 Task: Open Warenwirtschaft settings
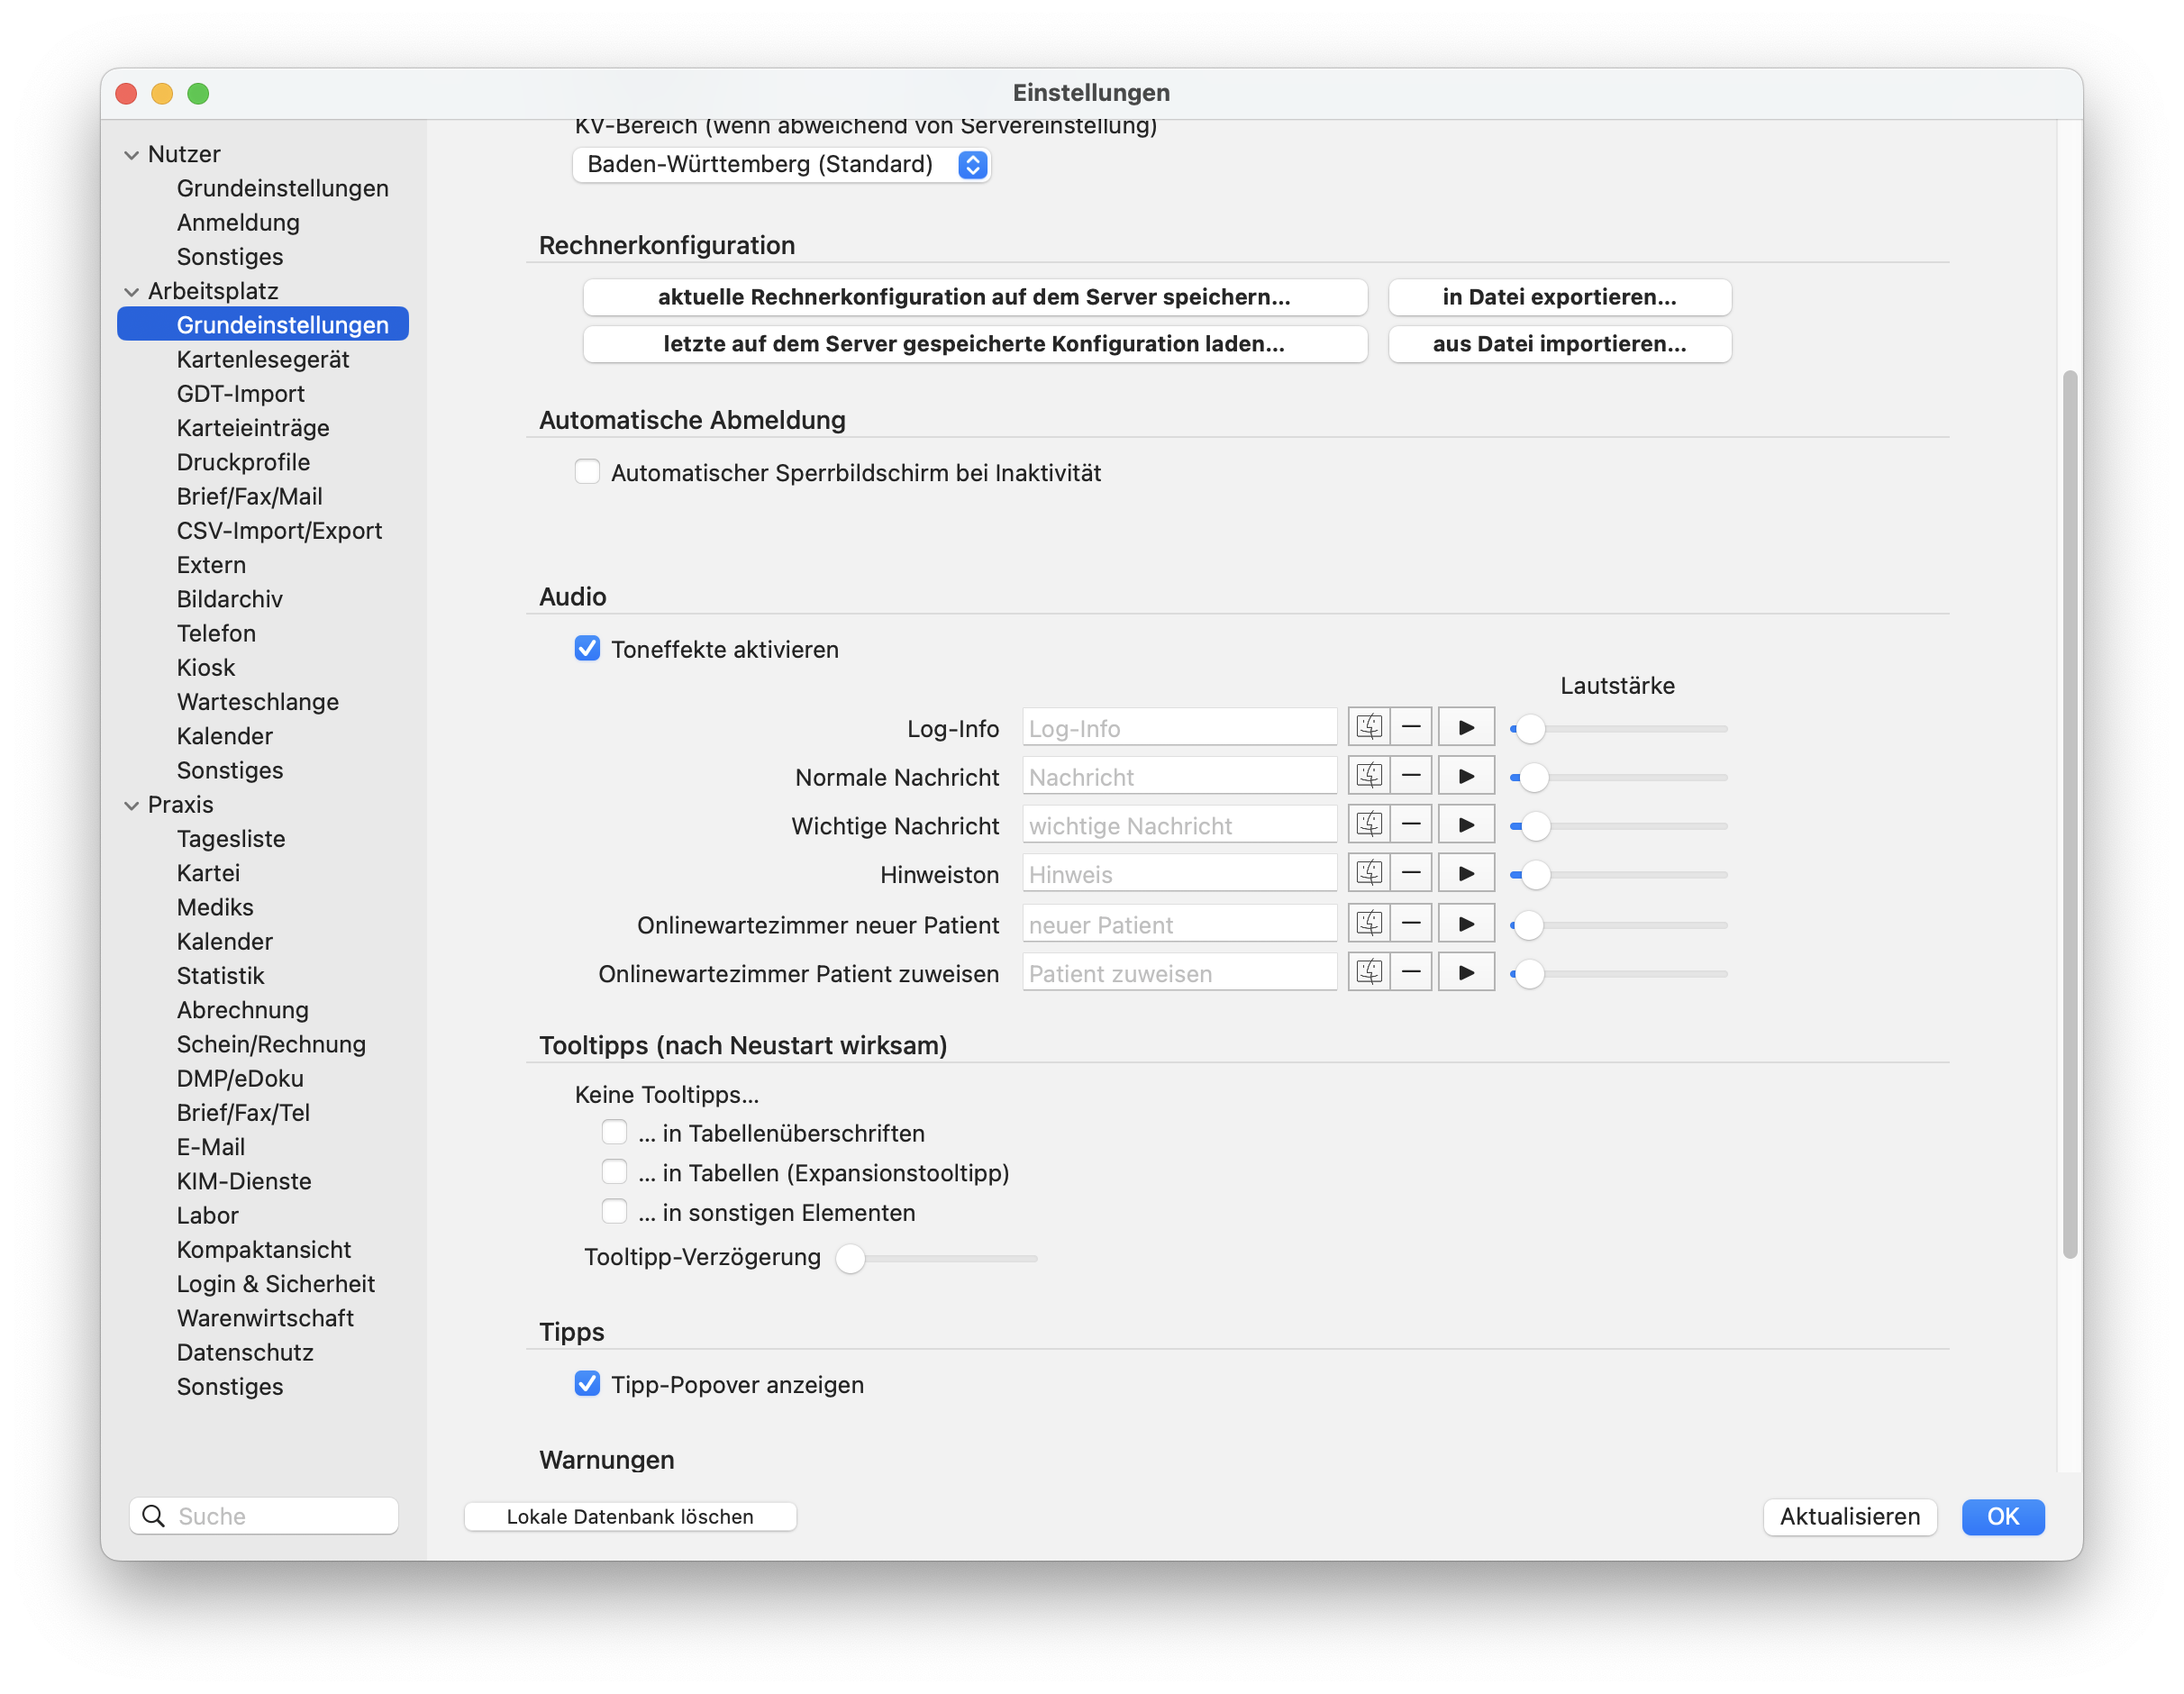click(x=265, y=1318)
